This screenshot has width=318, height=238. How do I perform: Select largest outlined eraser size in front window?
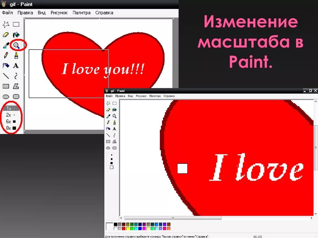111,168
